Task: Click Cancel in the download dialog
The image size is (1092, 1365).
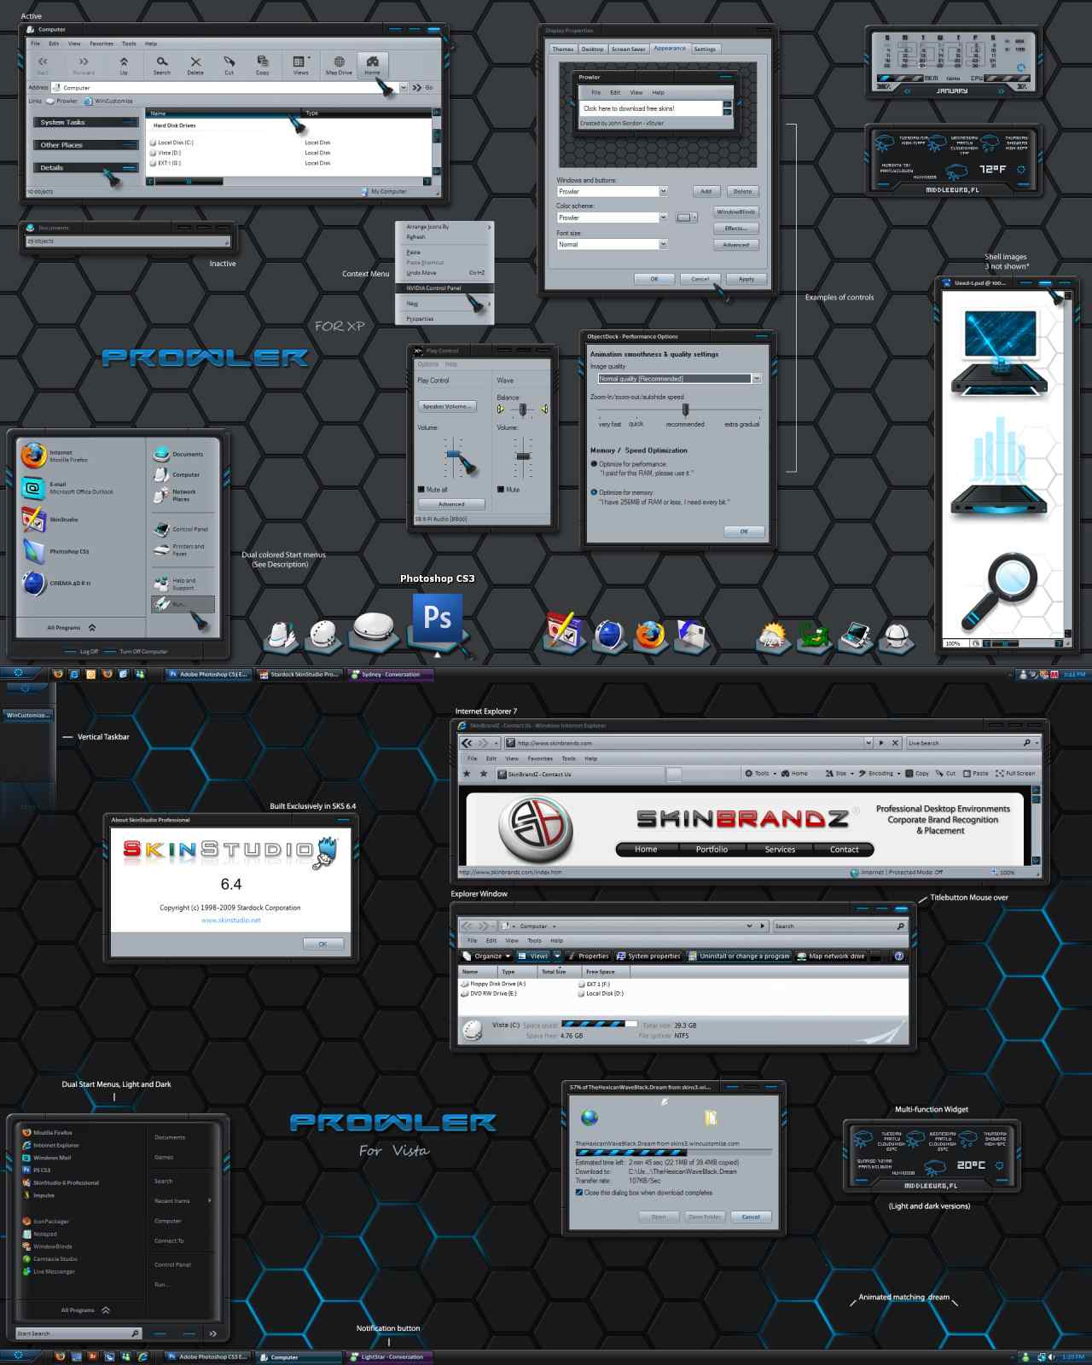Action: (x=751, y=1217)
